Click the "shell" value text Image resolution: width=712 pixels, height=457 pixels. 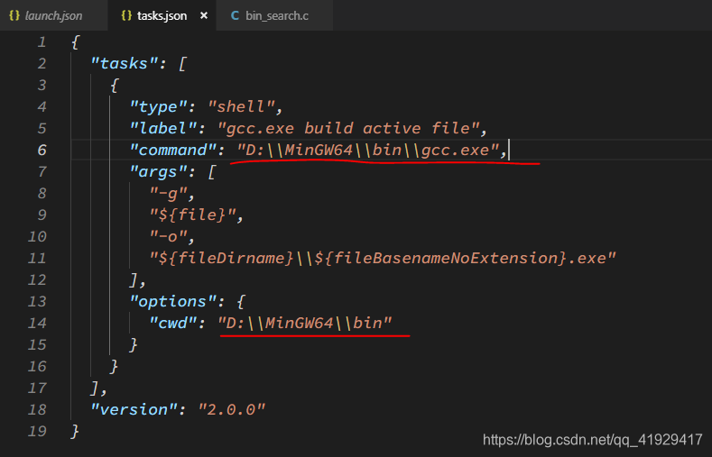coord(242,107)
